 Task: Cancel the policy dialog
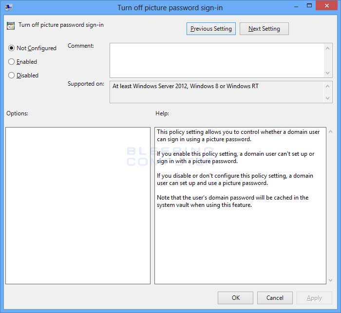pos(275,298)
